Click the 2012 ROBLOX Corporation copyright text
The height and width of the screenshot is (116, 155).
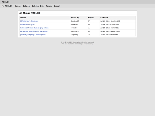pyautogui.click(x=77, y=42)
